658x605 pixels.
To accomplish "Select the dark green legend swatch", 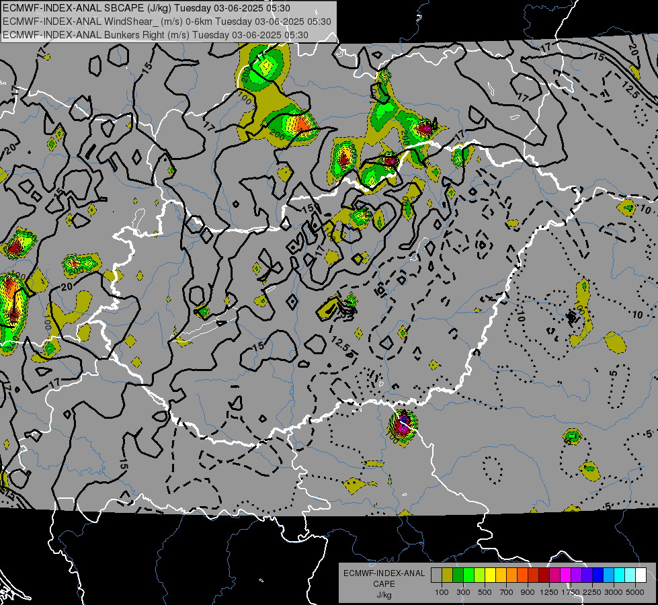I will click(x=458, y=575).
